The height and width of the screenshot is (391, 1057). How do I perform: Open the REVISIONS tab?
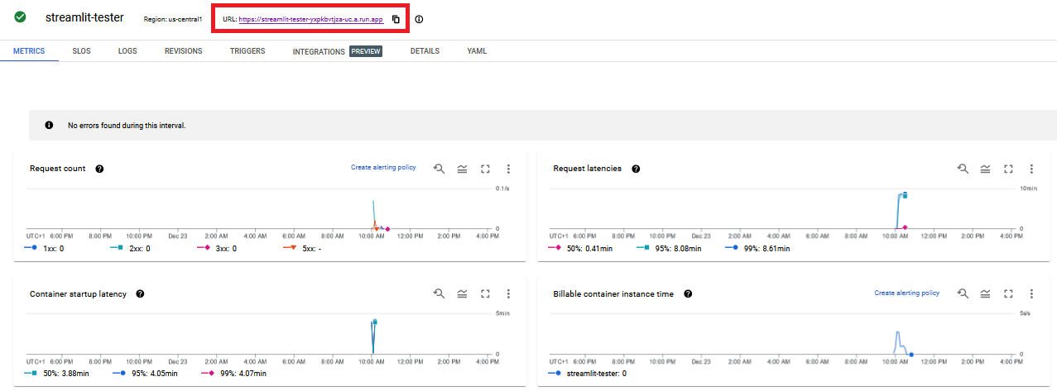[x=183, y=51]
